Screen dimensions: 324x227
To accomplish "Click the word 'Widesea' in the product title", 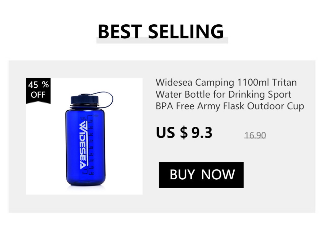I will point(174,82).
